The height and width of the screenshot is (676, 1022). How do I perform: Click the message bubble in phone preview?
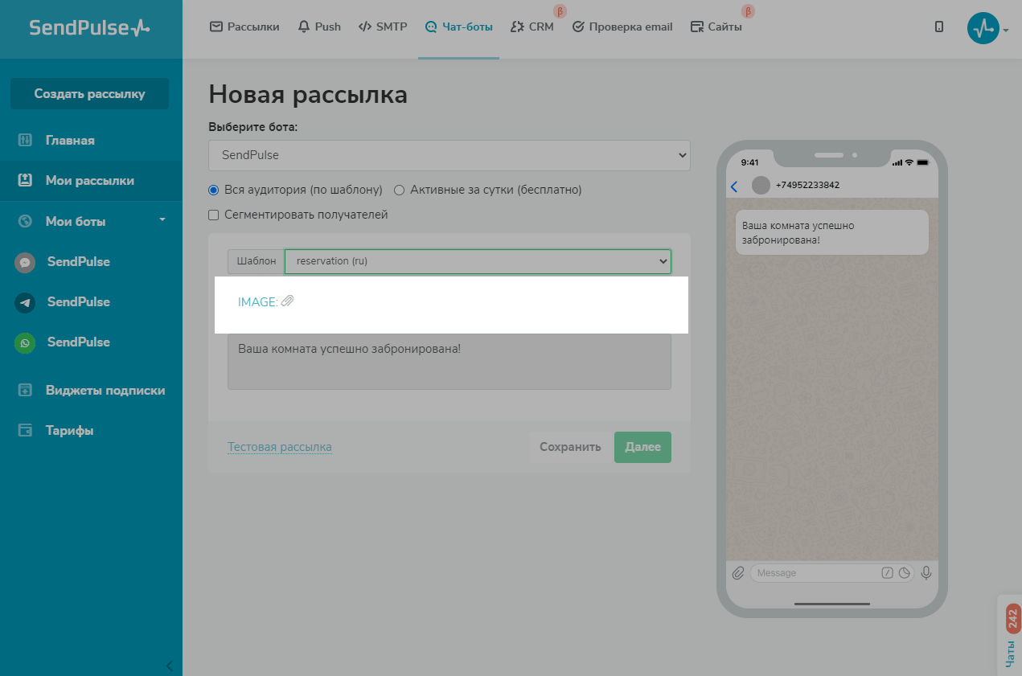[x=832, y=232]
